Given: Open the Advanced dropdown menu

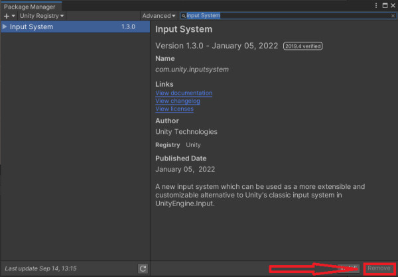Looking at the screenshot, I should [159, 16].
